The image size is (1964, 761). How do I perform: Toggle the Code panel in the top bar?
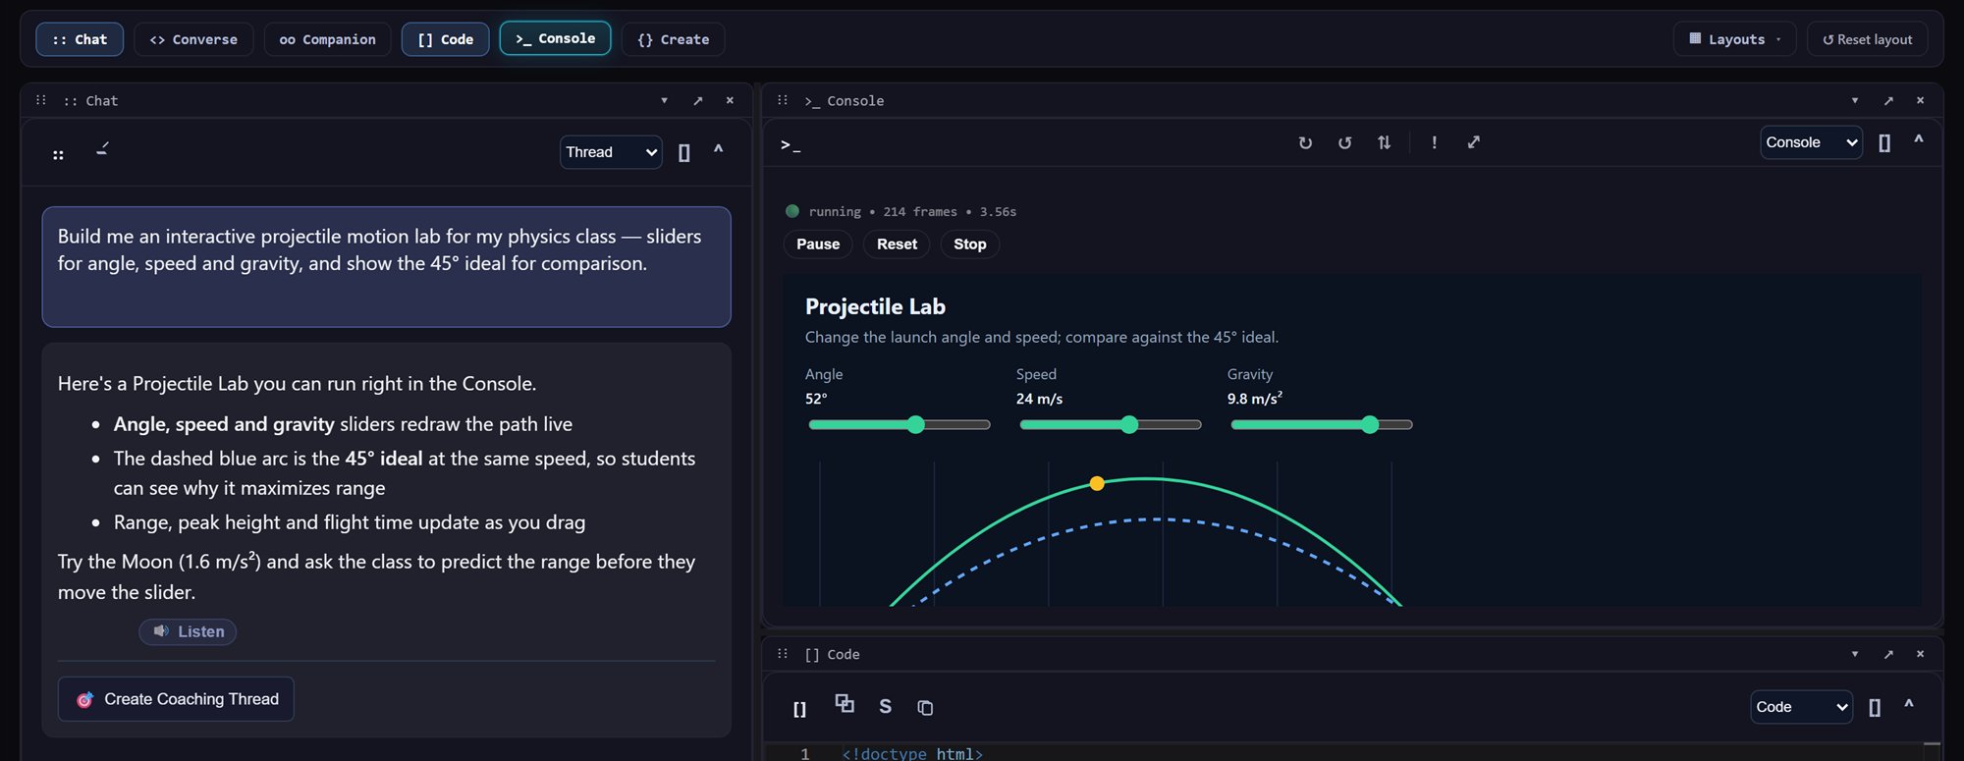(x=445, y=39)
